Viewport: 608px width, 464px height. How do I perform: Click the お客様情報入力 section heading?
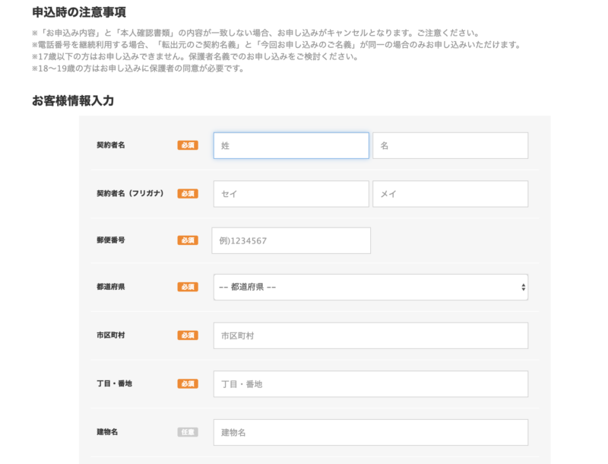coord(71,97)
